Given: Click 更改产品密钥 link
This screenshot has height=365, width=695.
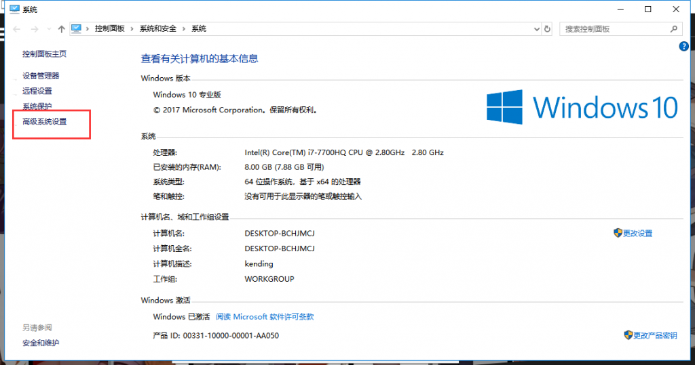Looking at the screenshot, I should pyautogui.click(x=655, y=335).
